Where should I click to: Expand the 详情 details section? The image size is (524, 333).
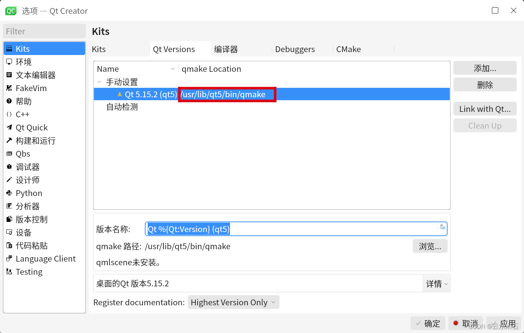[437, 283]
